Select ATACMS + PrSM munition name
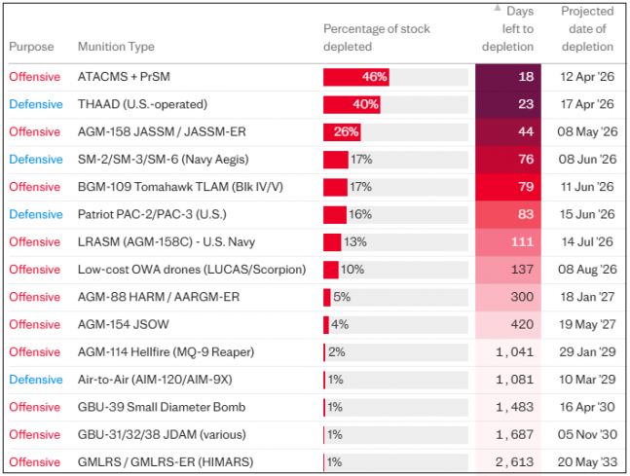Image resolution: width=630 pixels, height=476 pixels. pos(124,77)
